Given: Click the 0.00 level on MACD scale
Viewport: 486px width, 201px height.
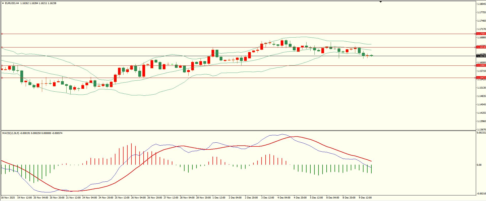Looking at the screenshot, I should (x=479, y=165).
